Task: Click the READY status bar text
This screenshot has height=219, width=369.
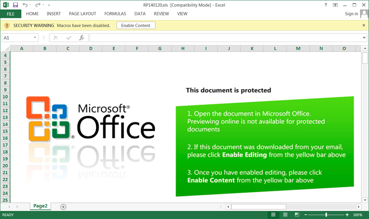Action: 8,215
